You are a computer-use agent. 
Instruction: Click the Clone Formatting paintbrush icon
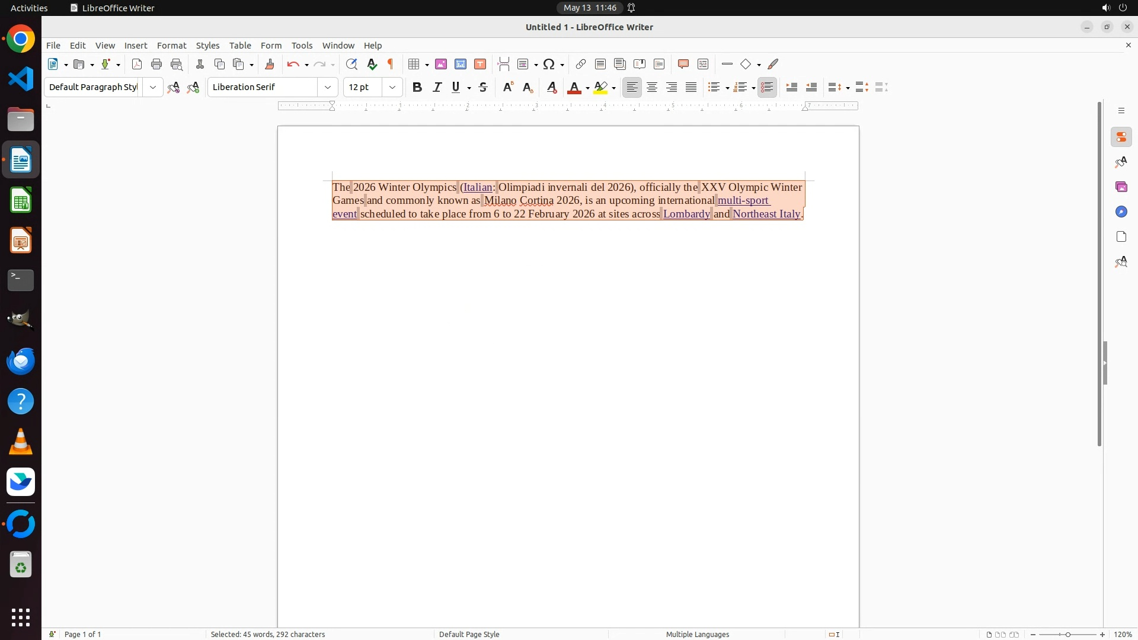pyautogui.click(x=270, y=65)
